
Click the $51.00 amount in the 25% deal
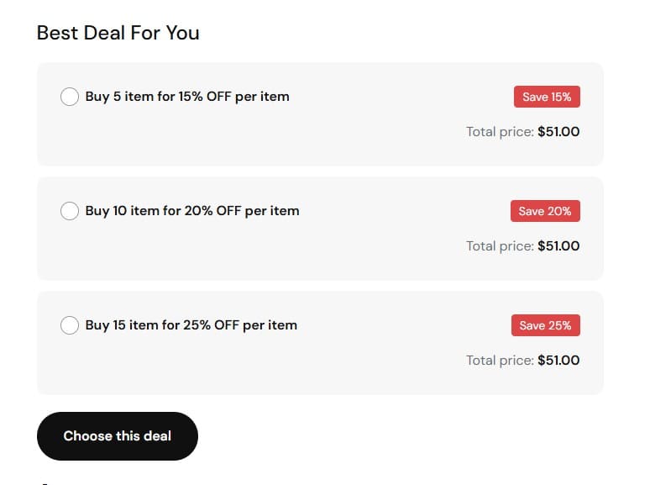pos(558,361)
